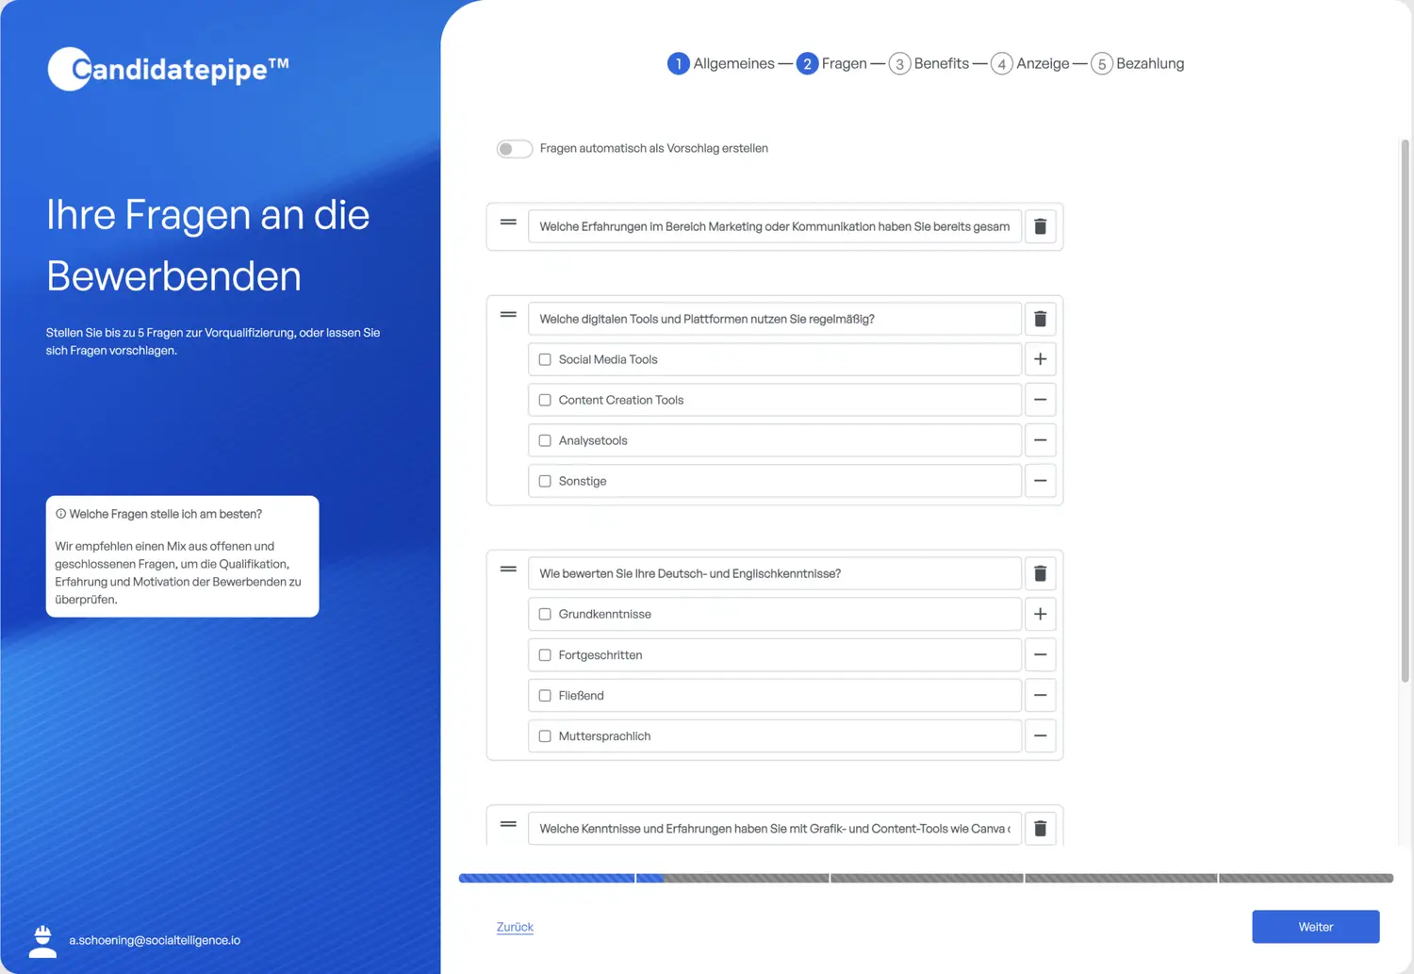Check the Analysetools checkbox
The image size is (1414, 974).
545,440
